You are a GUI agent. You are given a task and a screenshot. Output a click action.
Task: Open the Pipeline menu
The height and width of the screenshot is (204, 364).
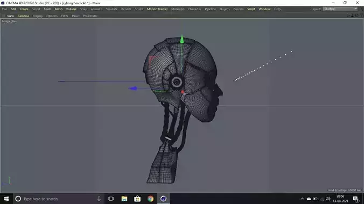click(211, 9)
